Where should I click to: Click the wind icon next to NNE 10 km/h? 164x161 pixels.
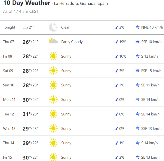138,27
